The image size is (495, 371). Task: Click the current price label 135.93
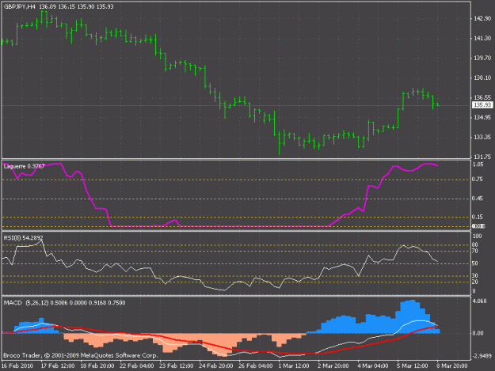click(x=482, y=105)
